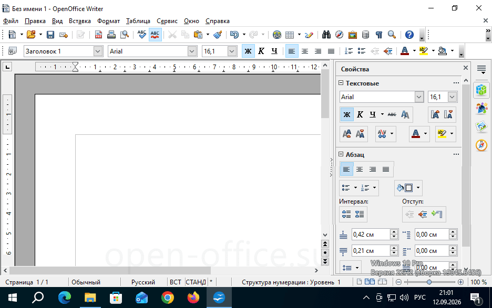Open the paragraph style dropdown Заголовок 1
The image size is (492, 308).
point(98,51)
